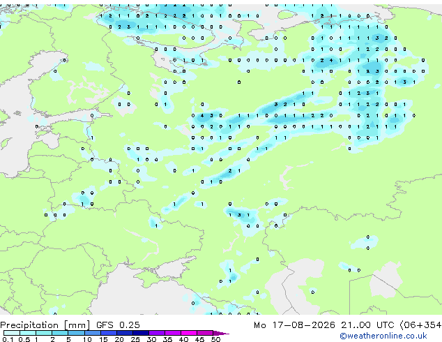Image resolution: width=442 pixels, height=342 pixels.
Task: Click the 'GFS 0.25' model label
Action: pyautogui.click(x=118, y=325)
